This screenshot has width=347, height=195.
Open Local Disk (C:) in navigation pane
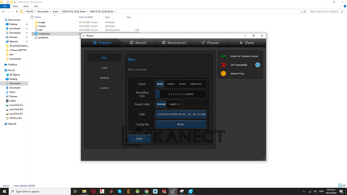click(x=16, y=105)
